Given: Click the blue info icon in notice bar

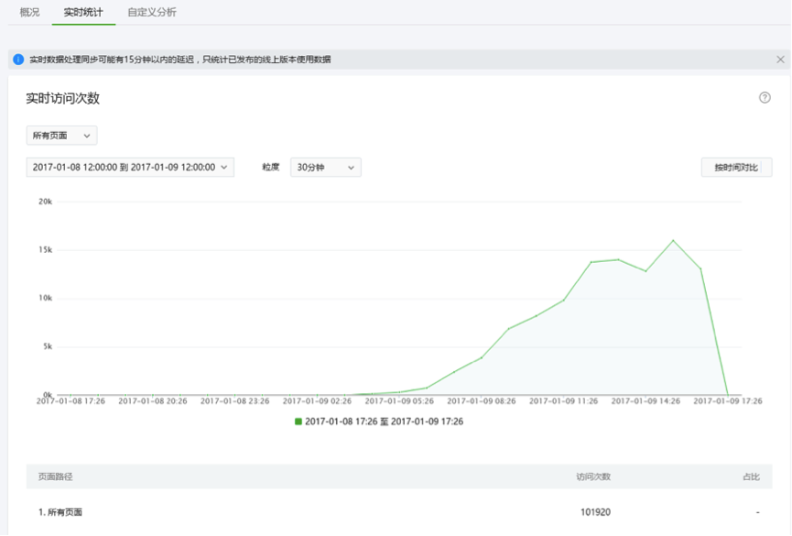Looking at the screenshot, I should tap(18, 60).
